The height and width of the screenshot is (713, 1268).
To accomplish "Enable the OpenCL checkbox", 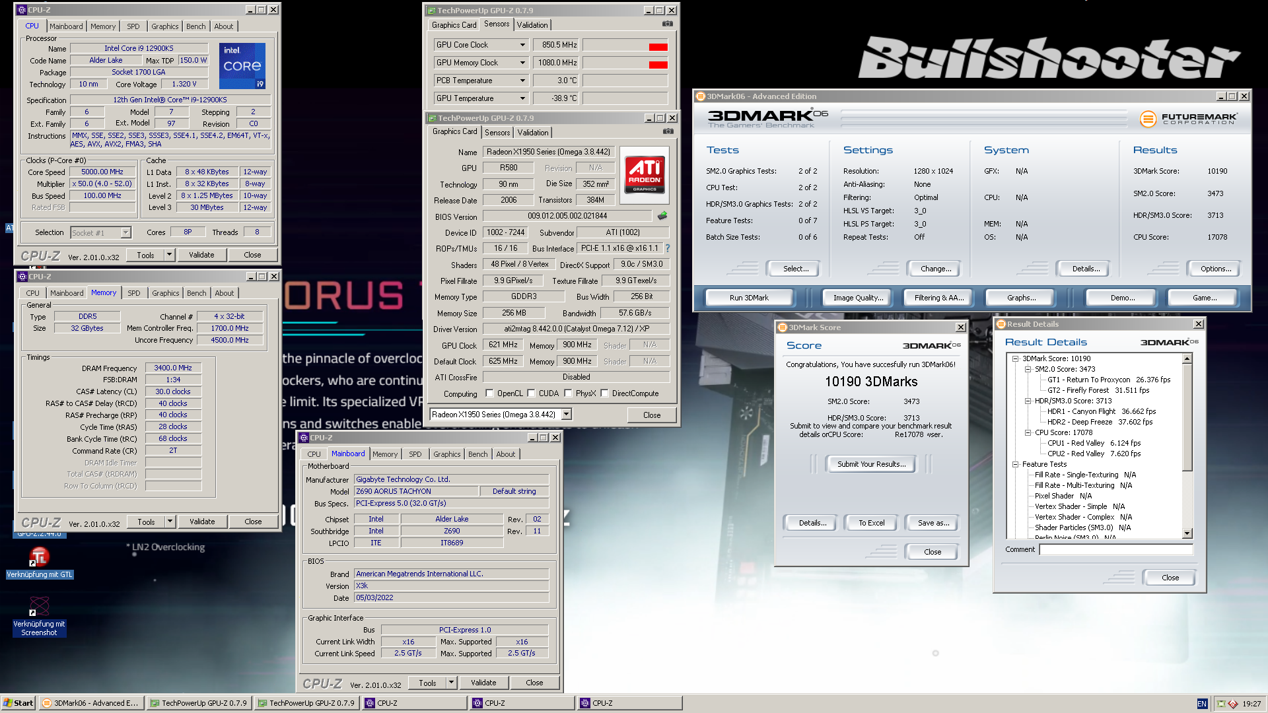I will pos(489,393).
